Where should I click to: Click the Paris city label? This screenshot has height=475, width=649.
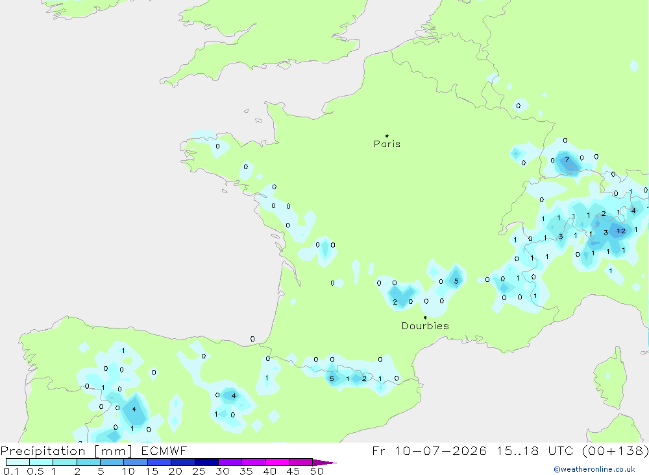coord(387,144)
